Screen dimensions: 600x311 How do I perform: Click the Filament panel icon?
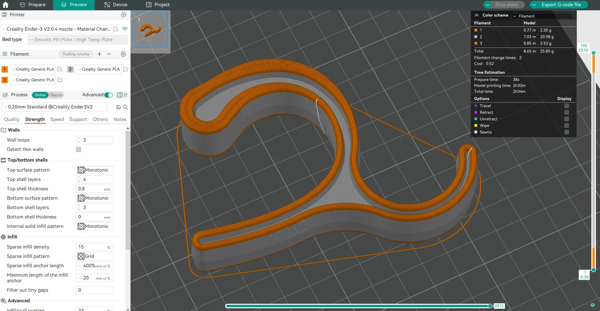[5, 54]
